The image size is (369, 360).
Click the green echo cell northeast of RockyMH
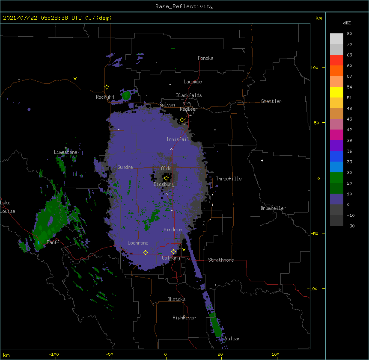click(126, 95)
